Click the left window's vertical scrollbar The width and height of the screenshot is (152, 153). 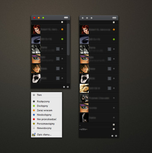(68, 40)
